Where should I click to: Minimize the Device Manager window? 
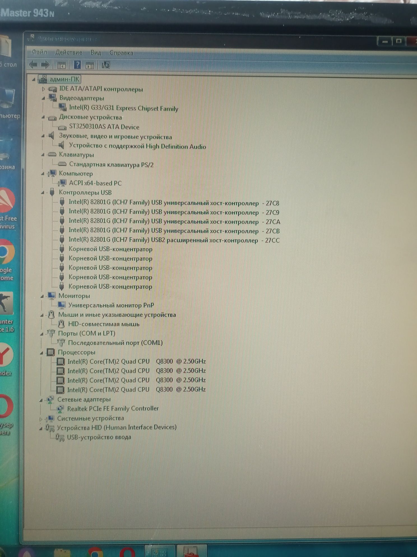click(x=385, y=42)
